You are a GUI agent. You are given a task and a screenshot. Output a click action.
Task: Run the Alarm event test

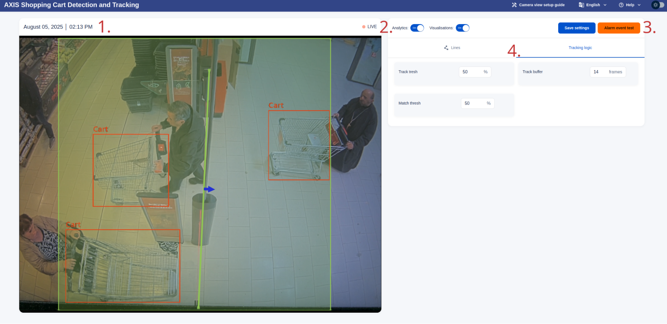click(619, 28)
